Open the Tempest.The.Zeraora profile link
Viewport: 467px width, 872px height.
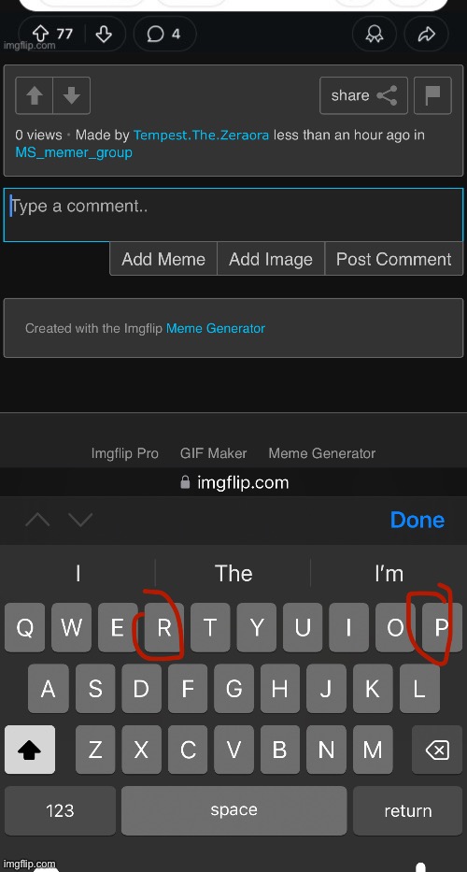pos(201,136)
